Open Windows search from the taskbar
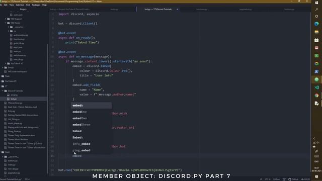322x181 pixels. [316, 9]
